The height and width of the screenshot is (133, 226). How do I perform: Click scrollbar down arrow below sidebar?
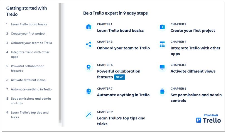coord(60,125)
